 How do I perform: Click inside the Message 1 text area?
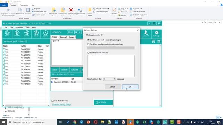[x=67, y=52]
